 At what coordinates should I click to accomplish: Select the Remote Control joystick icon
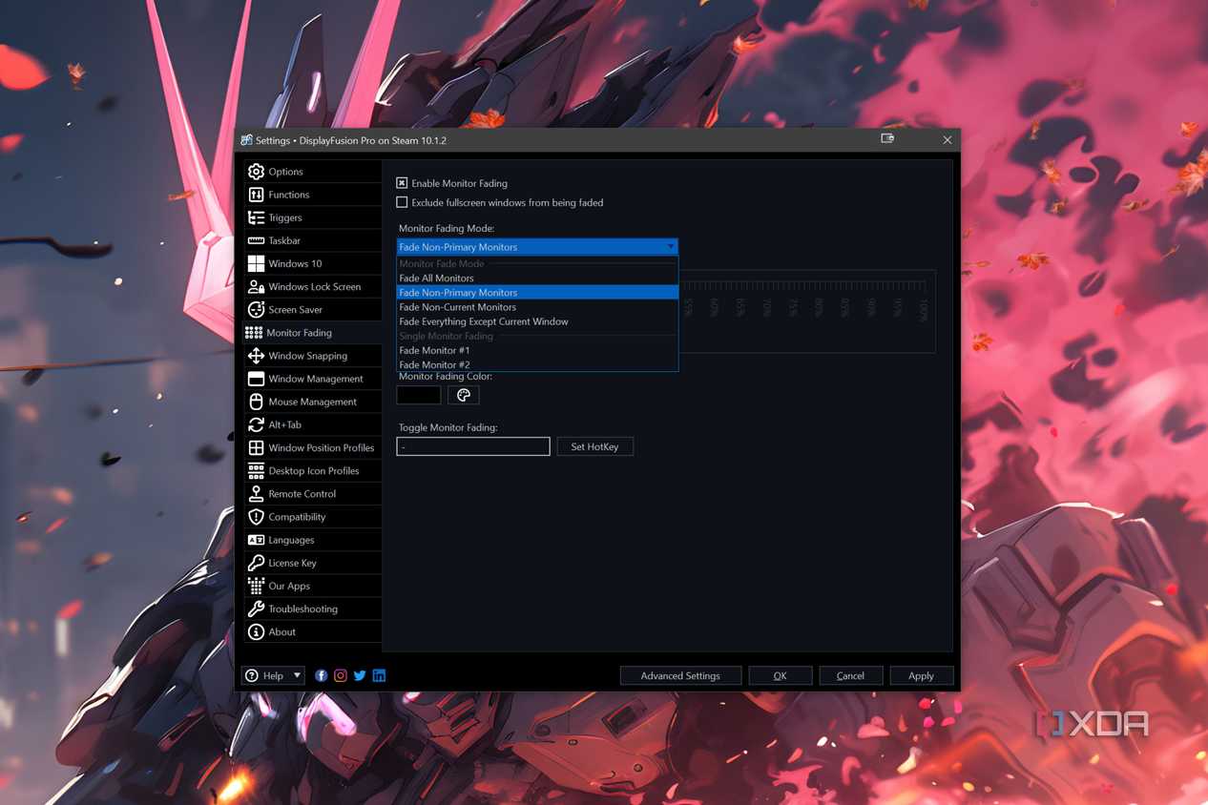coord(256,494)
